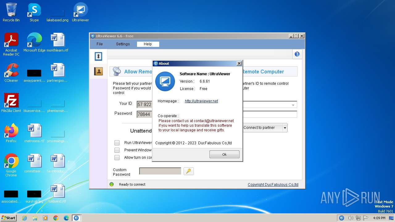Open Edge from the taskbar
This screenshot has height=222, width=395.
pyautogui.click(x=66, y=218)
